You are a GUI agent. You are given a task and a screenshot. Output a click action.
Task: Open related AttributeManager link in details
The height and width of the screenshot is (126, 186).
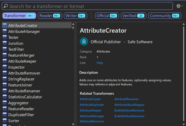(92, 116)
